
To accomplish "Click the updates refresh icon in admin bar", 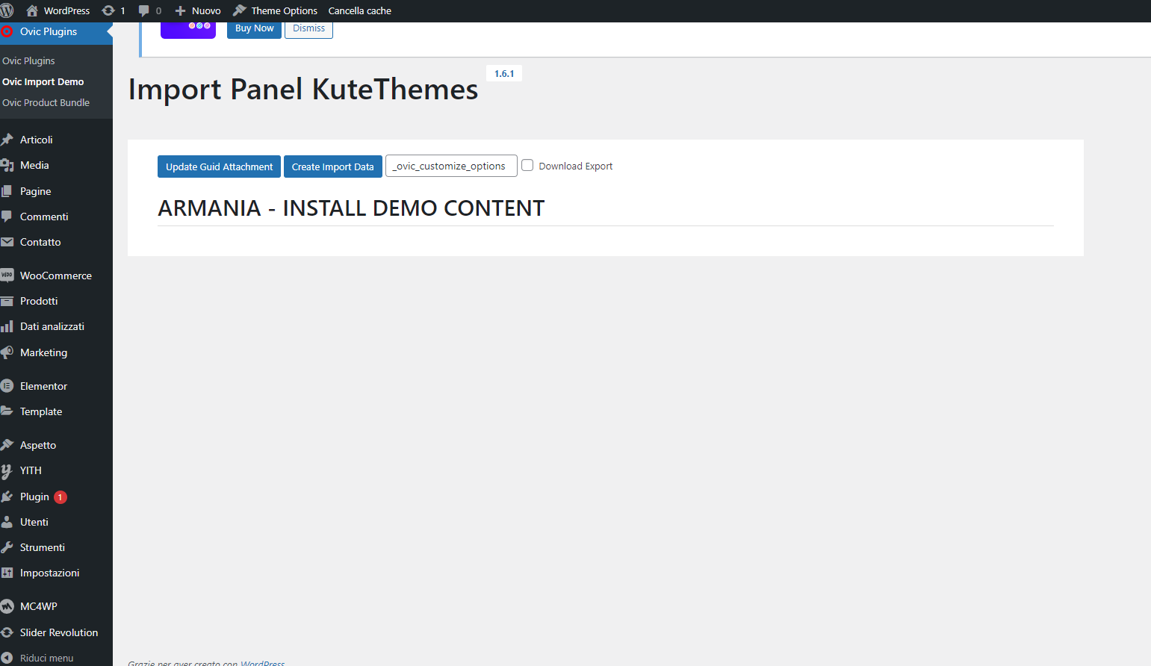I will 108,10.
